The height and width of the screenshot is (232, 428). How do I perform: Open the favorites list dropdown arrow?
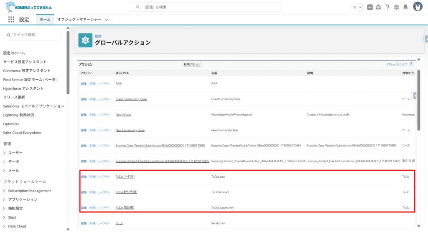pyautogui.click(x=360, y=8)
